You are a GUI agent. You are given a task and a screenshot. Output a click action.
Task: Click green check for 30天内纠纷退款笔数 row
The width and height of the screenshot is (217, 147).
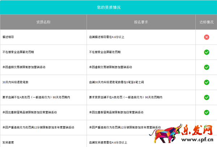click(207, 82)
